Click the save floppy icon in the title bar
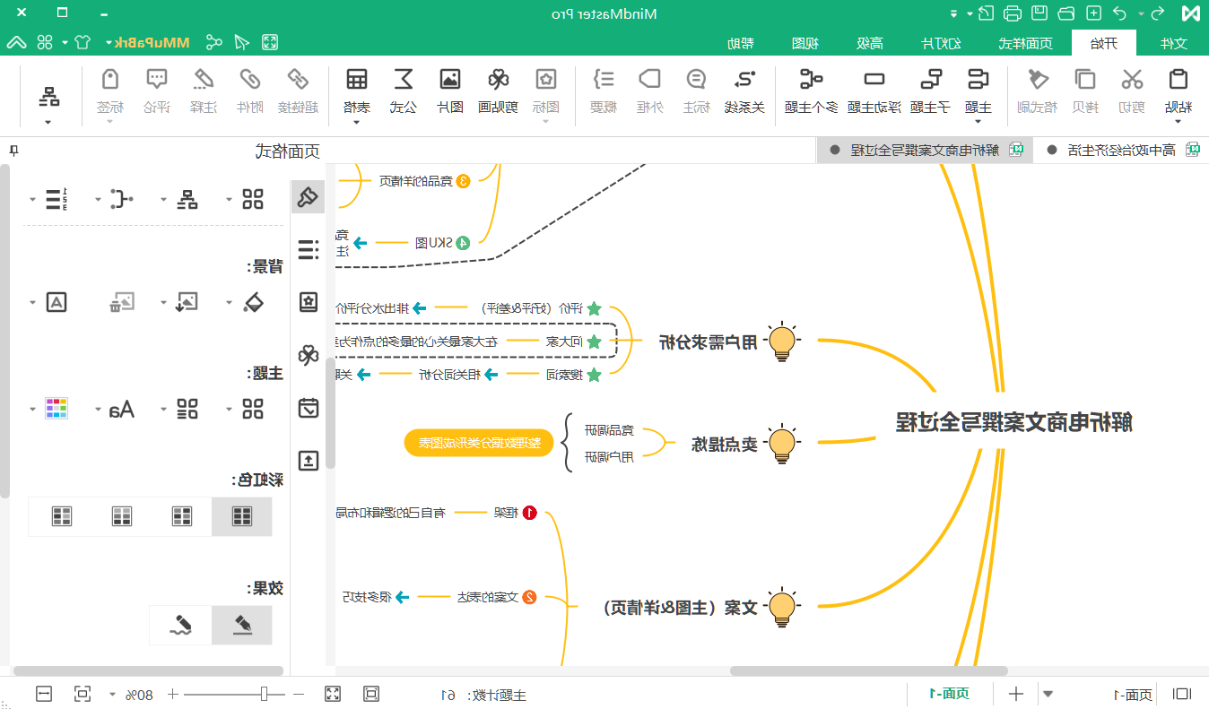This screenshot has width=1209, height=709. pyautogui.click(x=1039, y=13)
